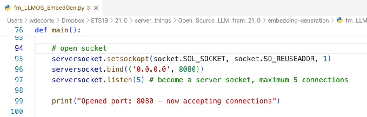Click line number 96 in gutter

pyautogui.click(x=19, y=69)
